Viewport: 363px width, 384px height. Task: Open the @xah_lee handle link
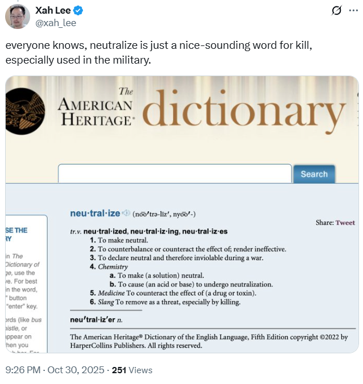coord(56,23)
